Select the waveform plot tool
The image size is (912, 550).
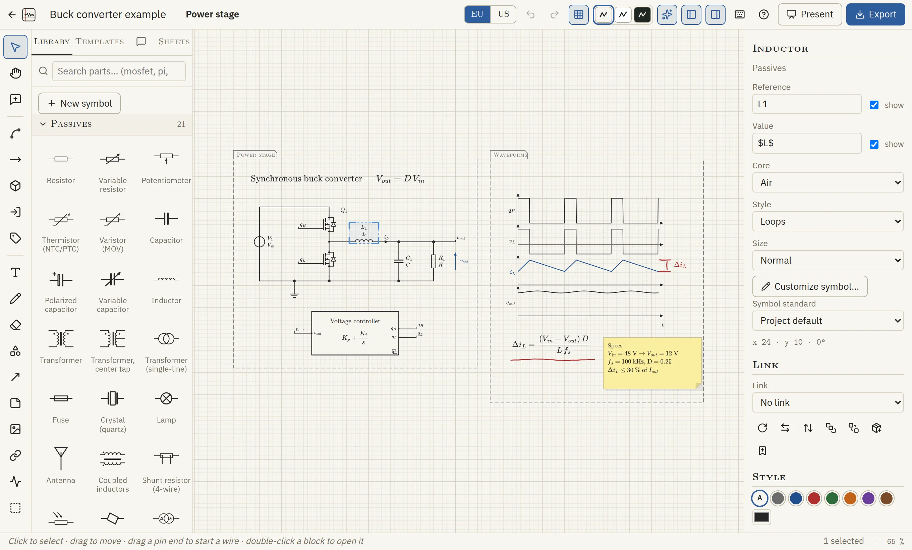(x=15, y=482)
